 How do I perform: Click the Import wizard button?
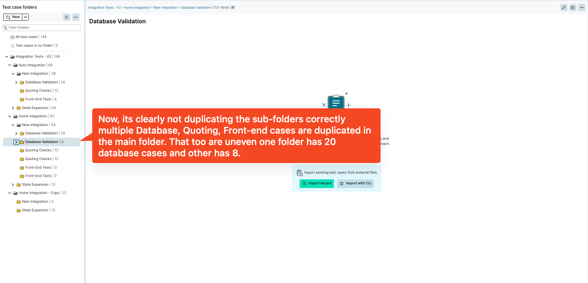(317, 184)
